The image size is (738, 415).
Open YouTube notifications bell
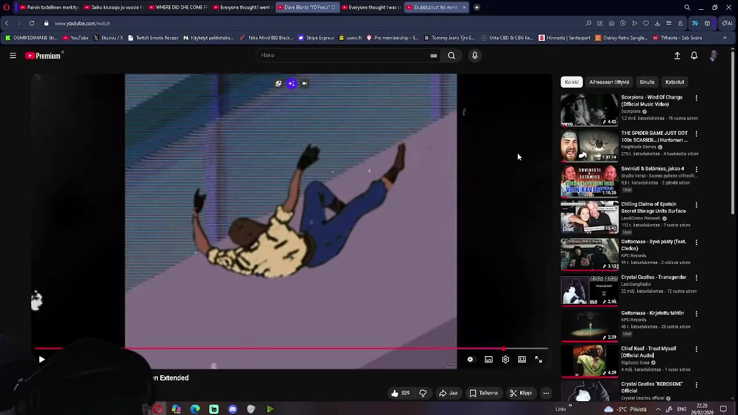coord(694,56)
